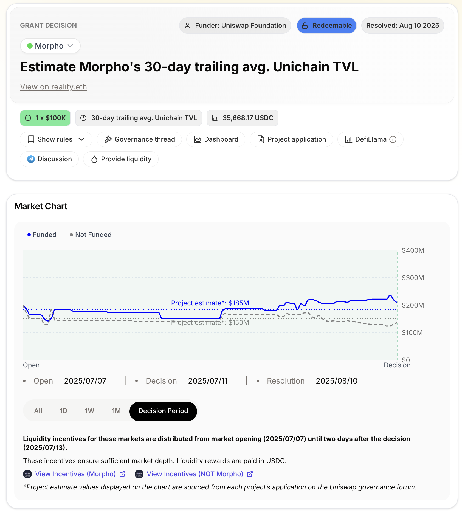Click the Dashboard chart icon

(197, 139)
